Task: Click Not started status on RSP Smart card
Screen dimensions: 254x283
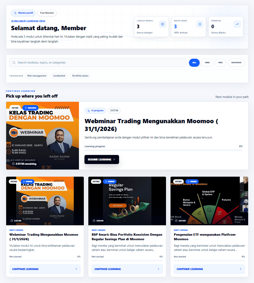Action: [98, 257]
